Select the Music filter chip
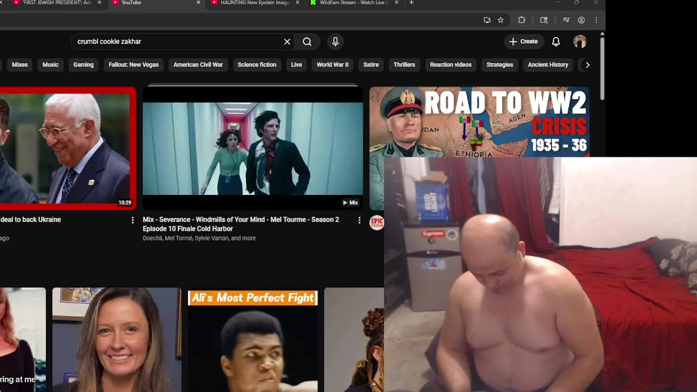The width and height of the screenshot is (697, 392). [x=51, y=65]
